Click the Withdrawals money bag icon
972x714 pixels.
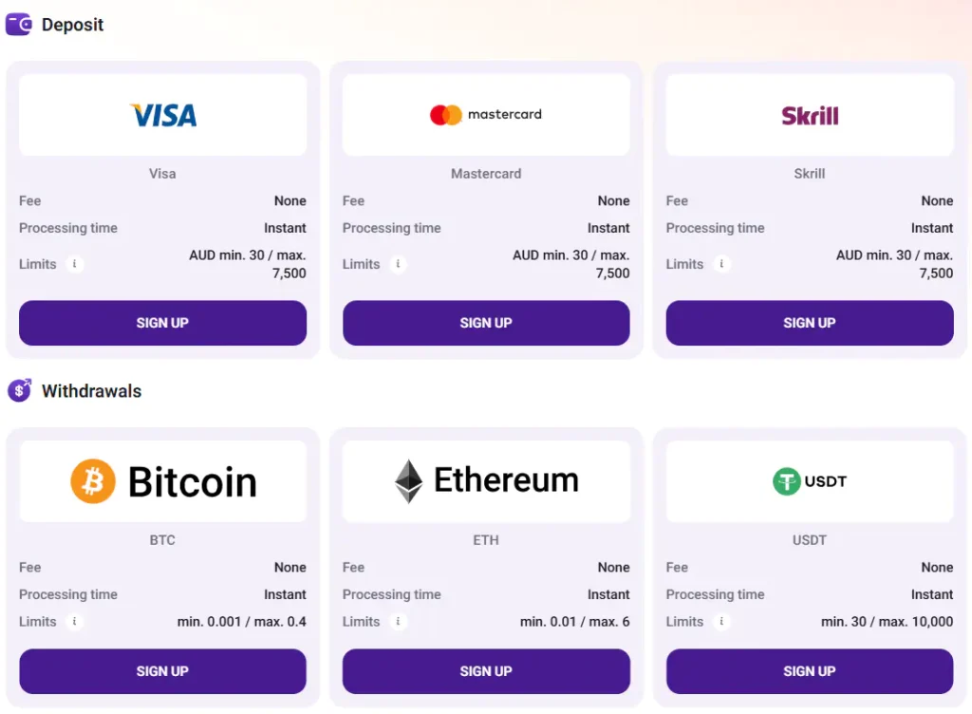tap(19, 390)
